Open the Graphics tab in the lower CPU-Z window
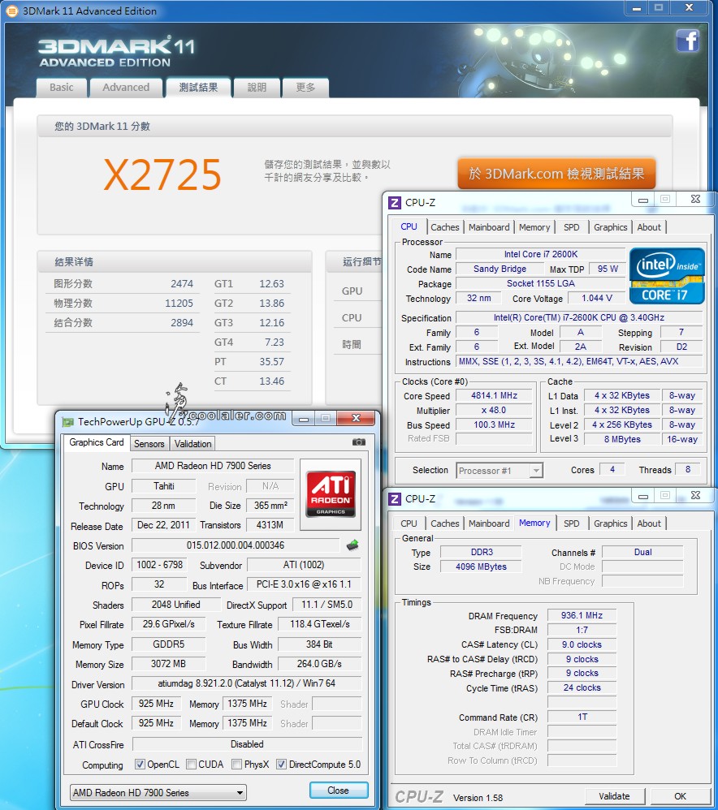718x810 pixels. tap(611, 523)
